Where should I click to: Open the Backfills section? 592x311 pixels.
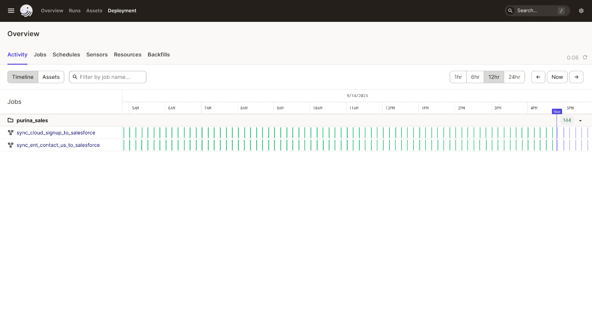click(x=158, y=55)
